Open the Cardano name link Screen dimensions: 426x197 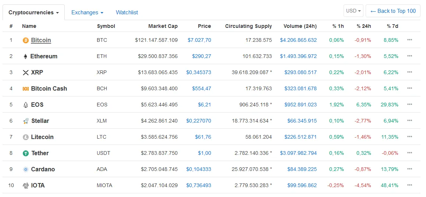[x=43, y=169]
